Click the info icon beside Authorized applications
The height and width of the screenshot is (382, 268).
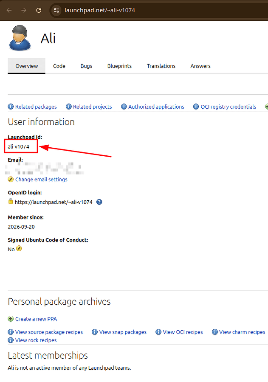pos(124,107)
